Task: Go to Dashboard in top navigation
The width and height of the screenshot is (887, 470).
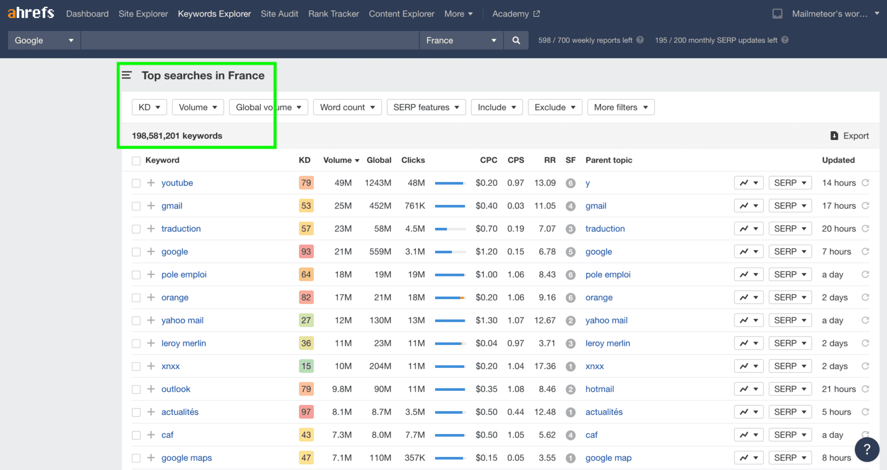Action: click(87, 14)
